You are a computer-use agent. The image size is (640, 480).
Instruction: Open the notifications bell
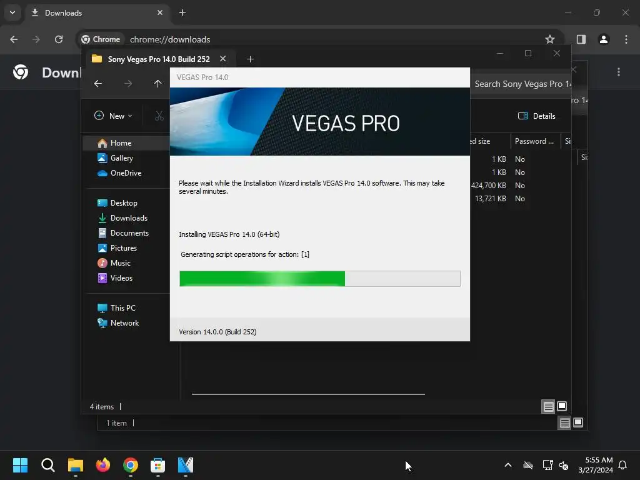pos(622,465)
